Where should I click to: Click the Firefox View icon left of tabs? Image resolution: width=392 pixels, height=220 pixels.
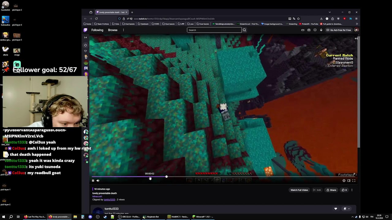(x=91, y=12)
